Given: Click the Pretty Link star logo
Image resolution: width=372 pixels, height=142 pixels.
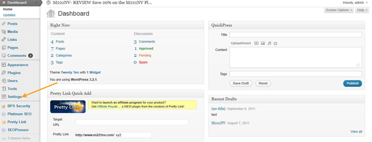Looking at the screenshot, I should (x=68, y=107).
